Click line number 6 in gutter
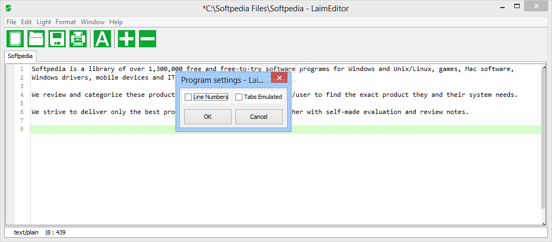 [22, 112]
